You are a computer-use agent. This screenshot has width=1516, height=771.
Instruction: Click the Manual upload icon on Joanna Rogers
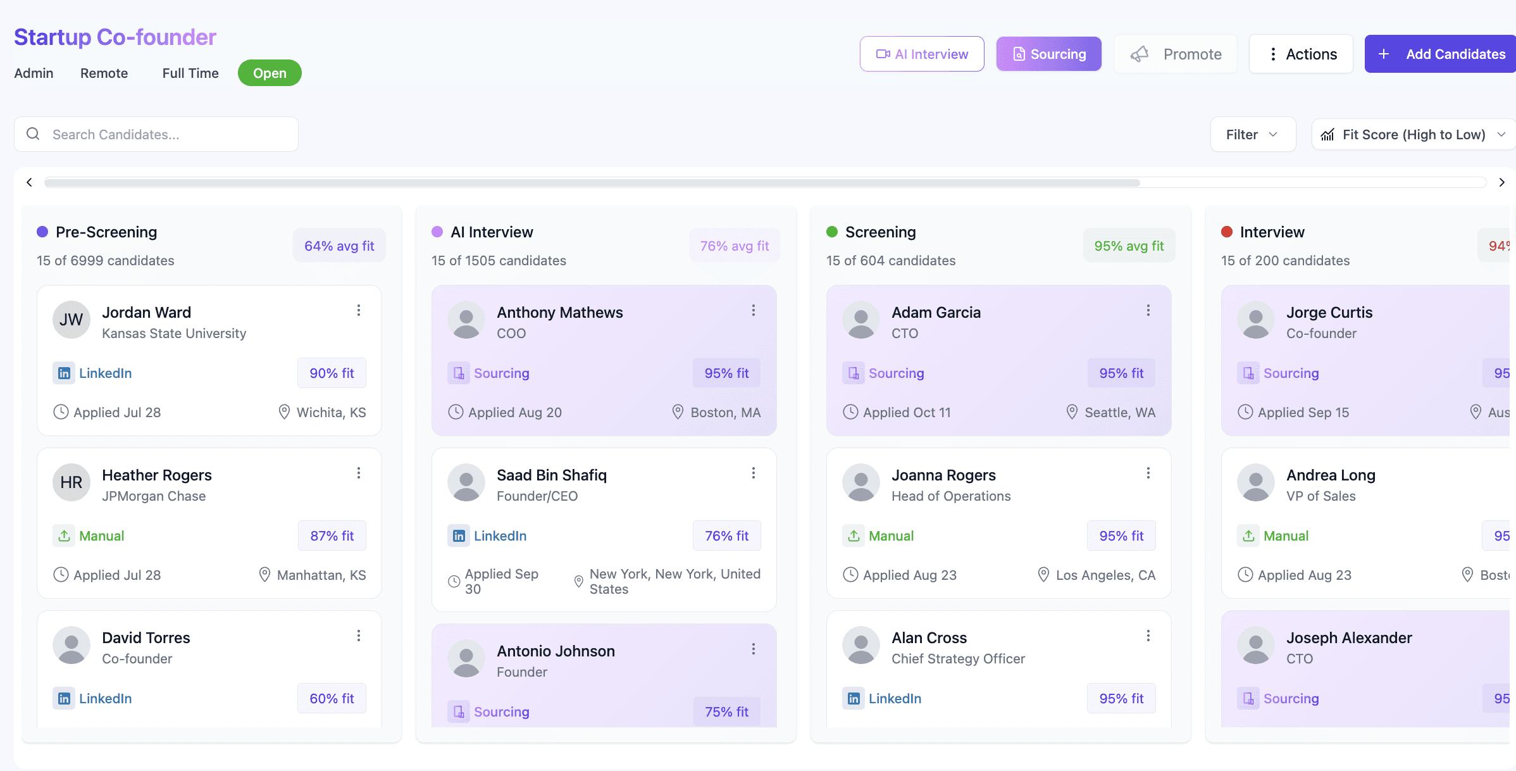click(854, 536)
